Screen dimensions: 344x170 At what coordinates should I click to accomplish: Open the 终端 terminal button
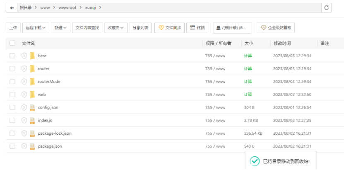tap(197, 28)
